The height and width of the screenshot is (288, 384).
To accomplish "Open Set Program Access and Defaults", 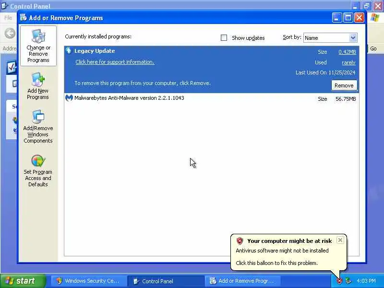I will 38,171.
